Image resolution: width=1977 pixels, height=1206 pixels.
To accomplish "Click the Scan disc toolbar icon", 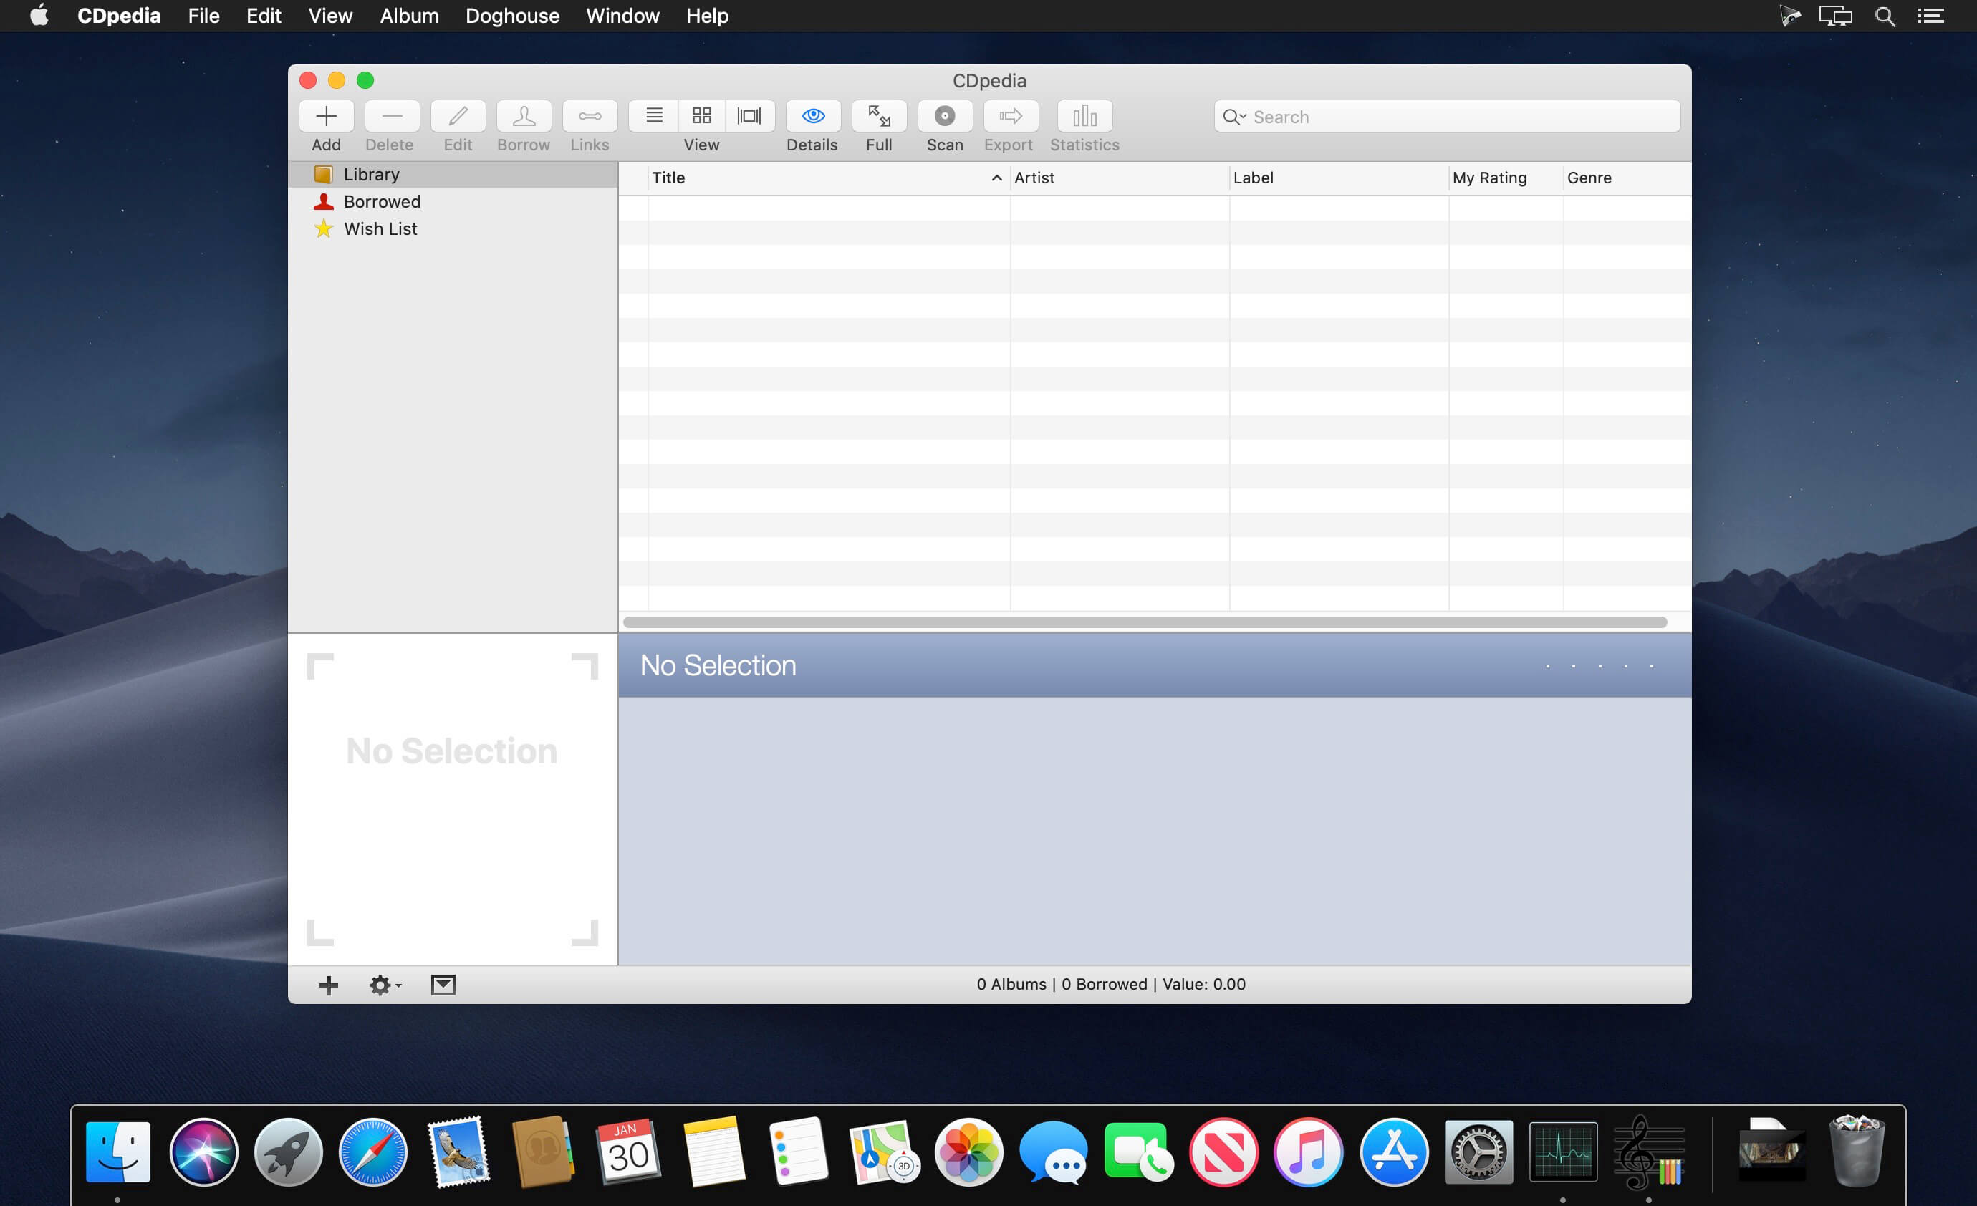I will (x=944, y=116).
